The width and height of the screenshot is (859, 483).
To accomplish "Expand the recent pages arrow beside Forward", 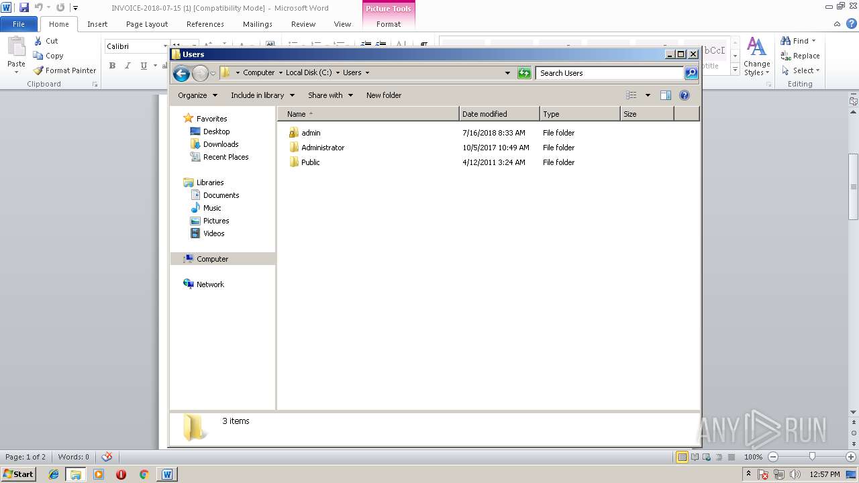I will tap(213, 73).
